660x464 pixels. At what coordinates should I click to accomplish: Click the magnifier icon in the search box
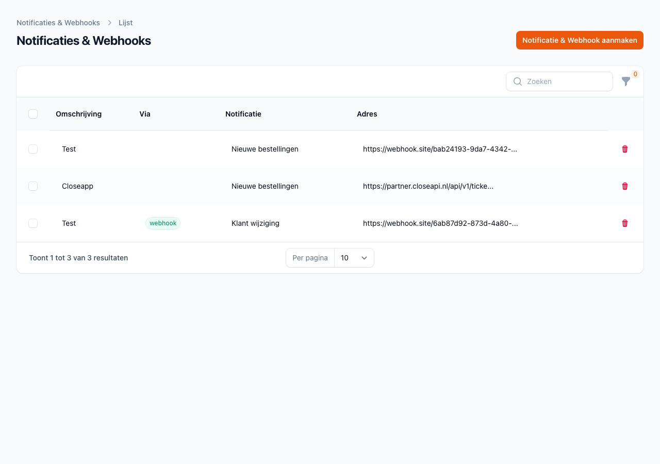click(x=518, y=81)
